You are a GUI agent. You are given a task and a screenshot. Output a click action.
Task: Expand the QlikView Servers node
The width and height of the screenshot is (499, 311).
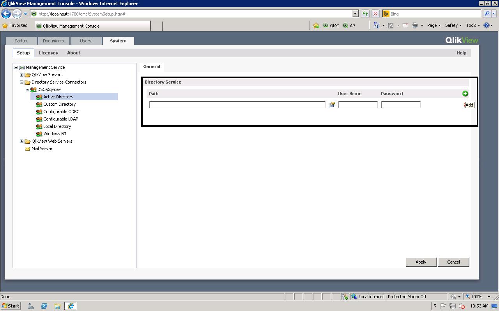tap(22, 75)
